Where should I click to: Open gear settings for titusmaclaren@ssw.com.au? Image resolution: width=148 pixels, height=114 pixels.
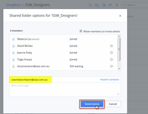[111, 66]
